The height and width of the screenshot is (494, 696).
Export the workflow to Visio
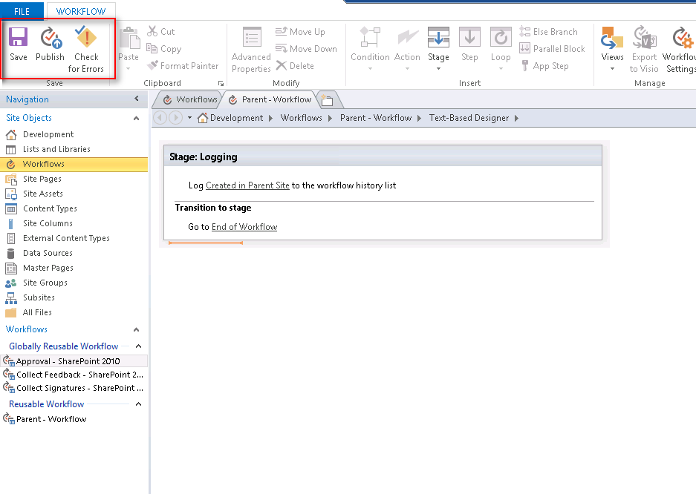point(643,45)
